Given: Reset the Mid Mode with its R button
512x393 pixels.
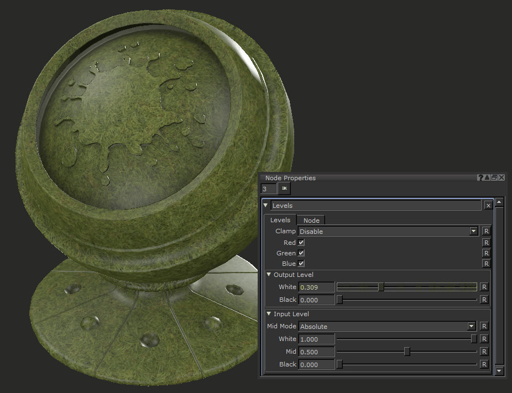Looking at the screenshot, I should (484, 326).
